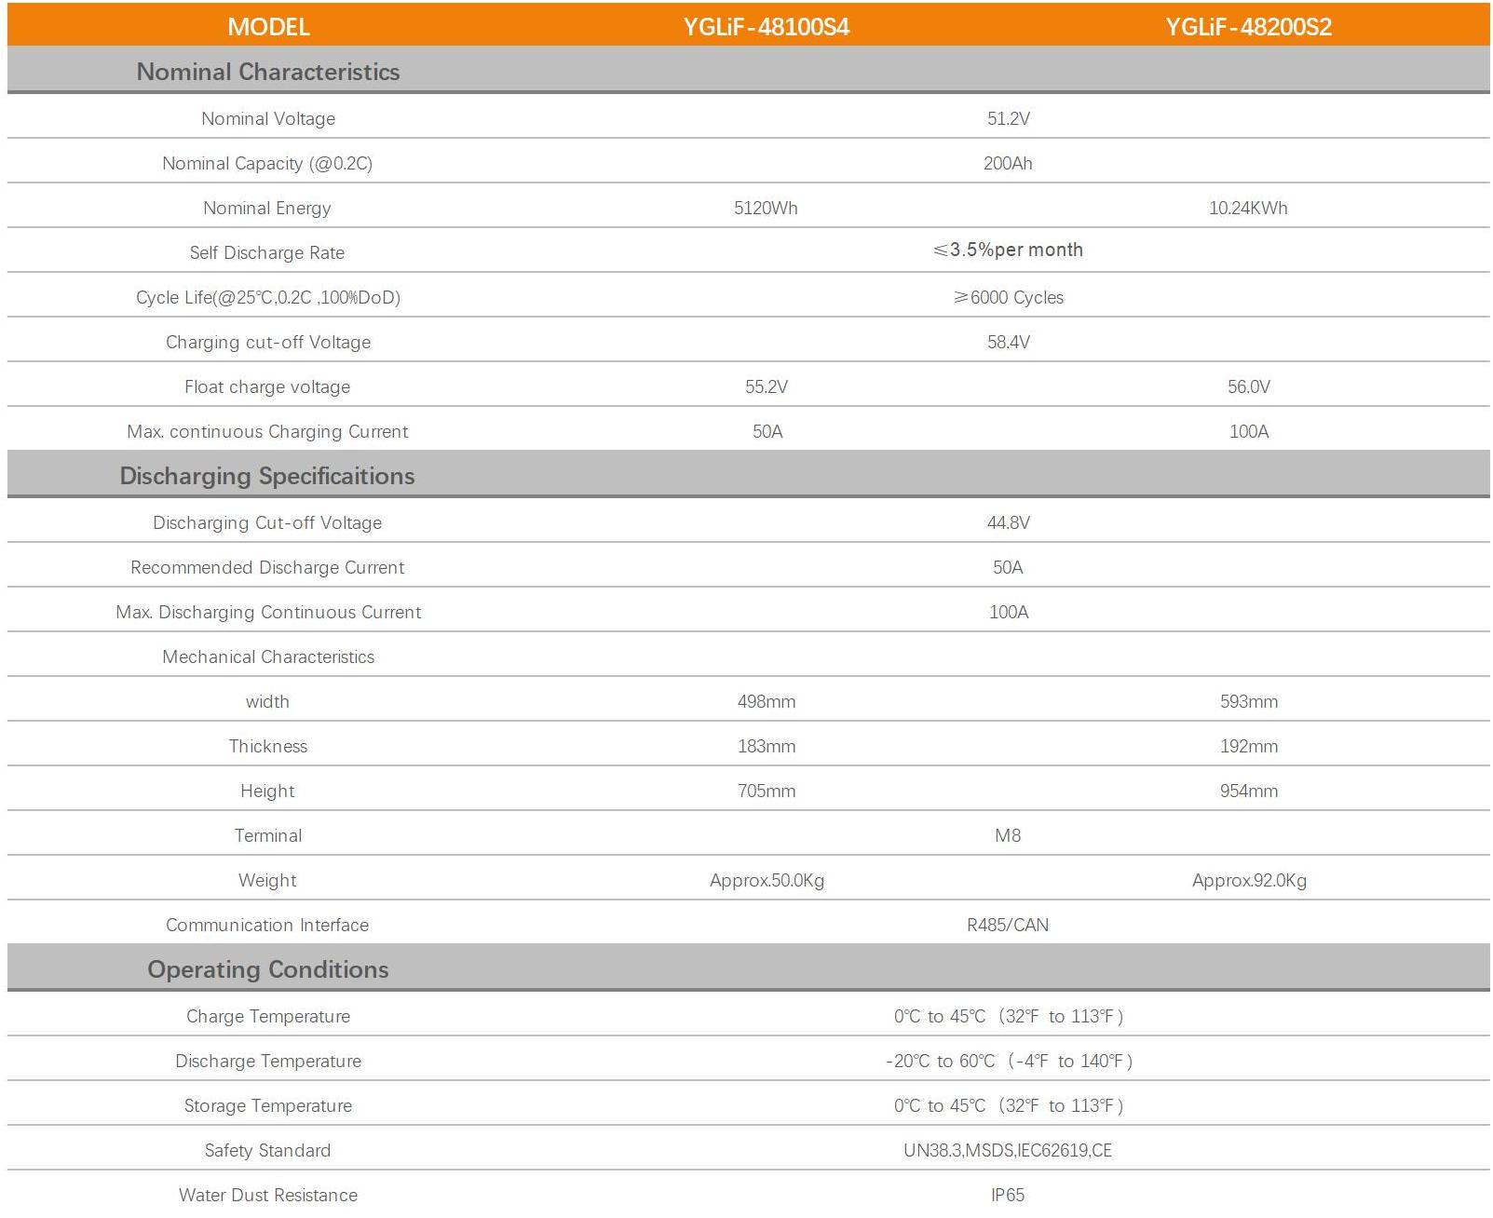
Task: Click the Nominal Energy label
Action: click(x=267, y=208)
